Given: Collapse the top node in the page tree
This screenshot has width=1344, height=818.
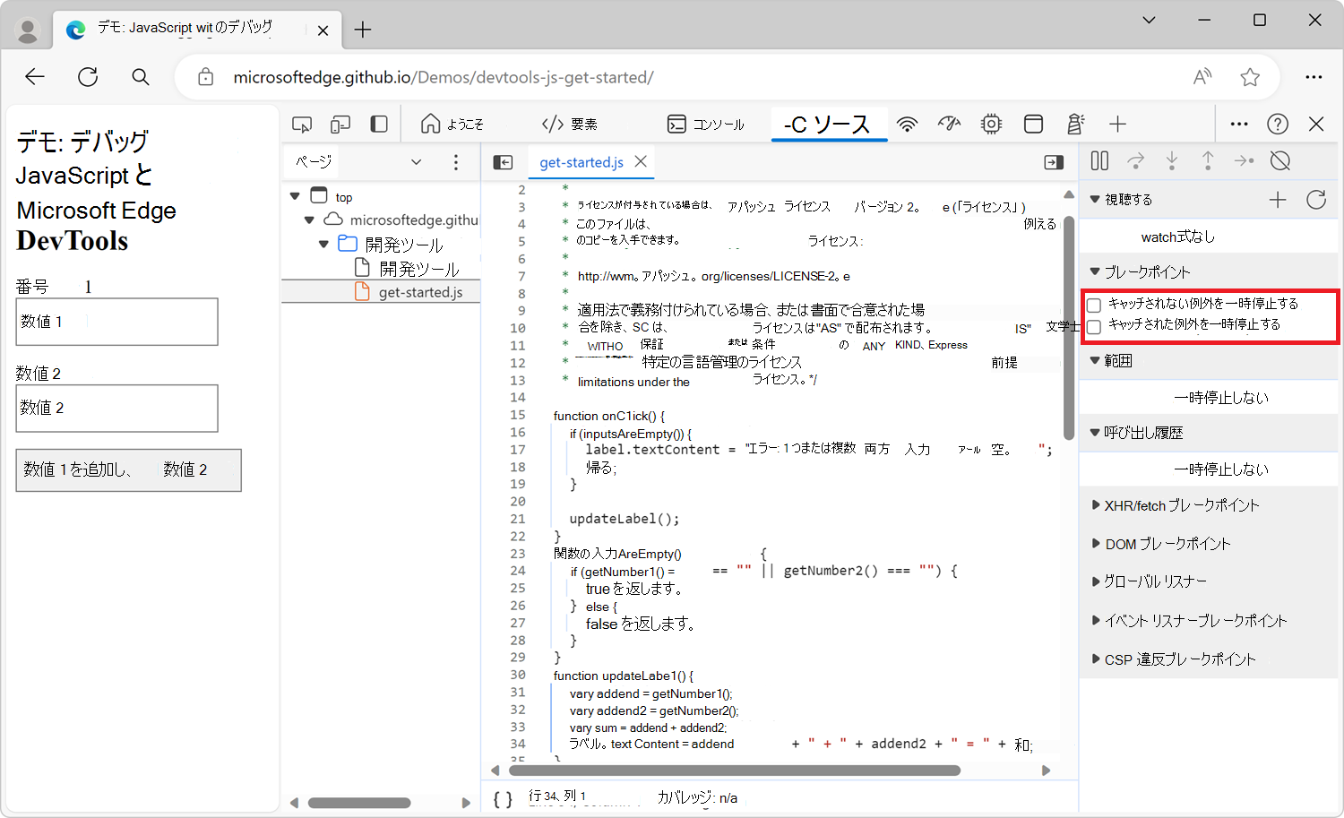Looking at the screenshot, I should (296, 194).
